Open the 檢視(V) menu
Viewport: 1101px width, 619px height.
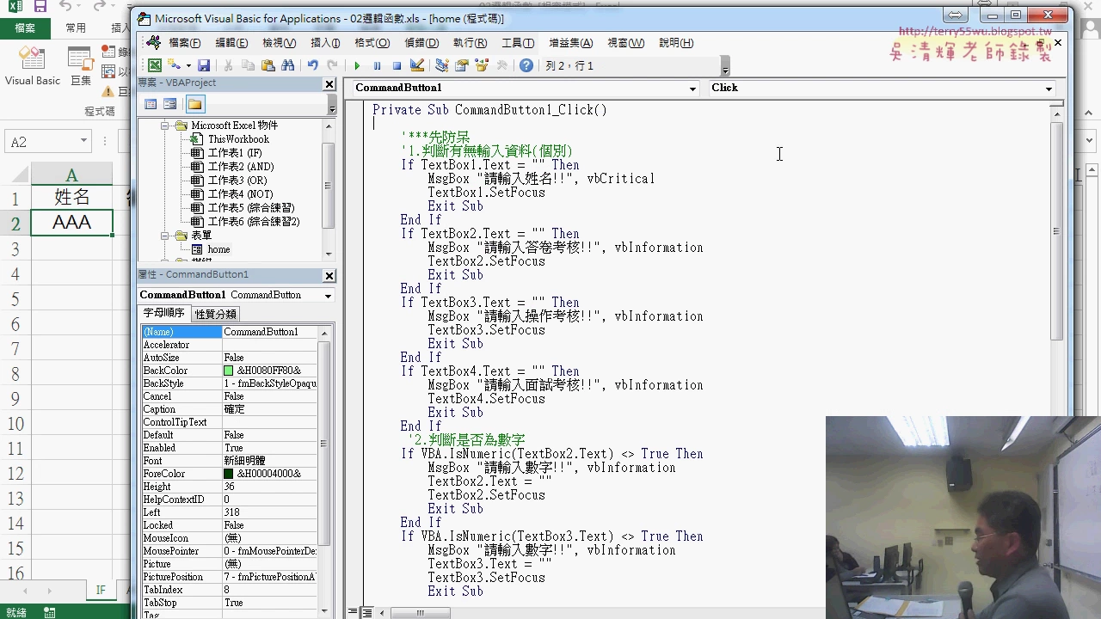click(x=280, y=43)
